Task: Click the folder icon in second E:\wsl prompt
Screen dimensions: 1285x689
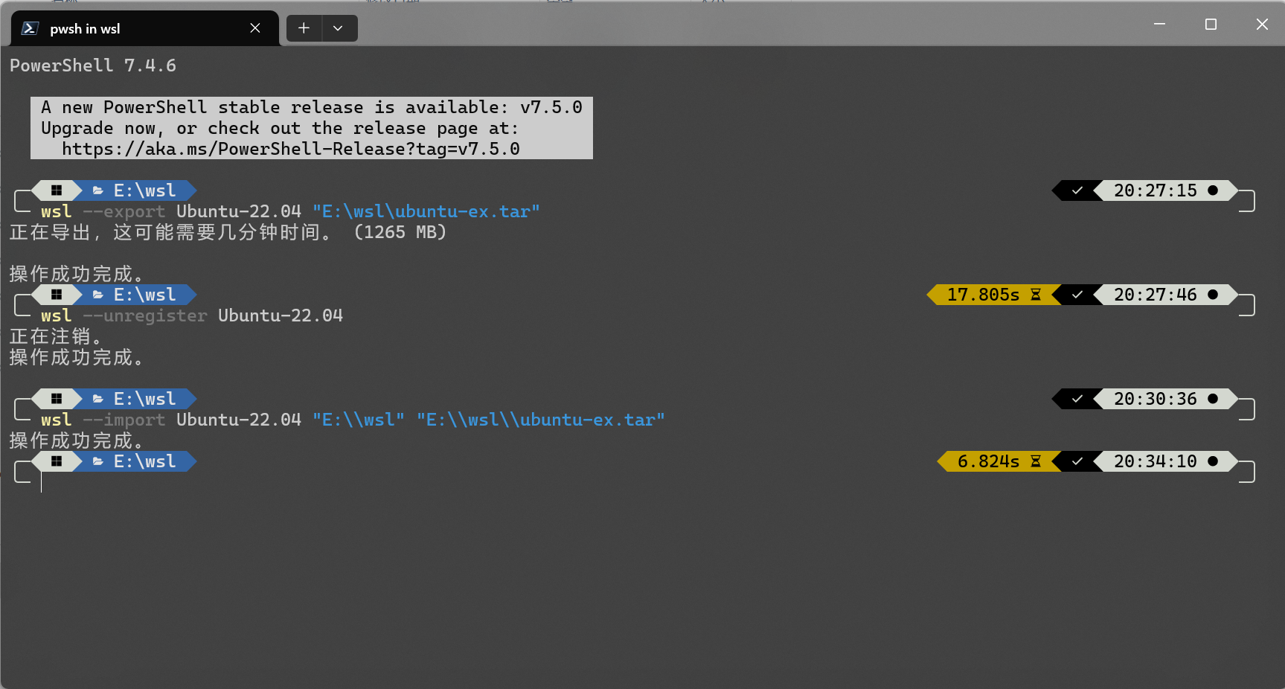Action: 97,295
